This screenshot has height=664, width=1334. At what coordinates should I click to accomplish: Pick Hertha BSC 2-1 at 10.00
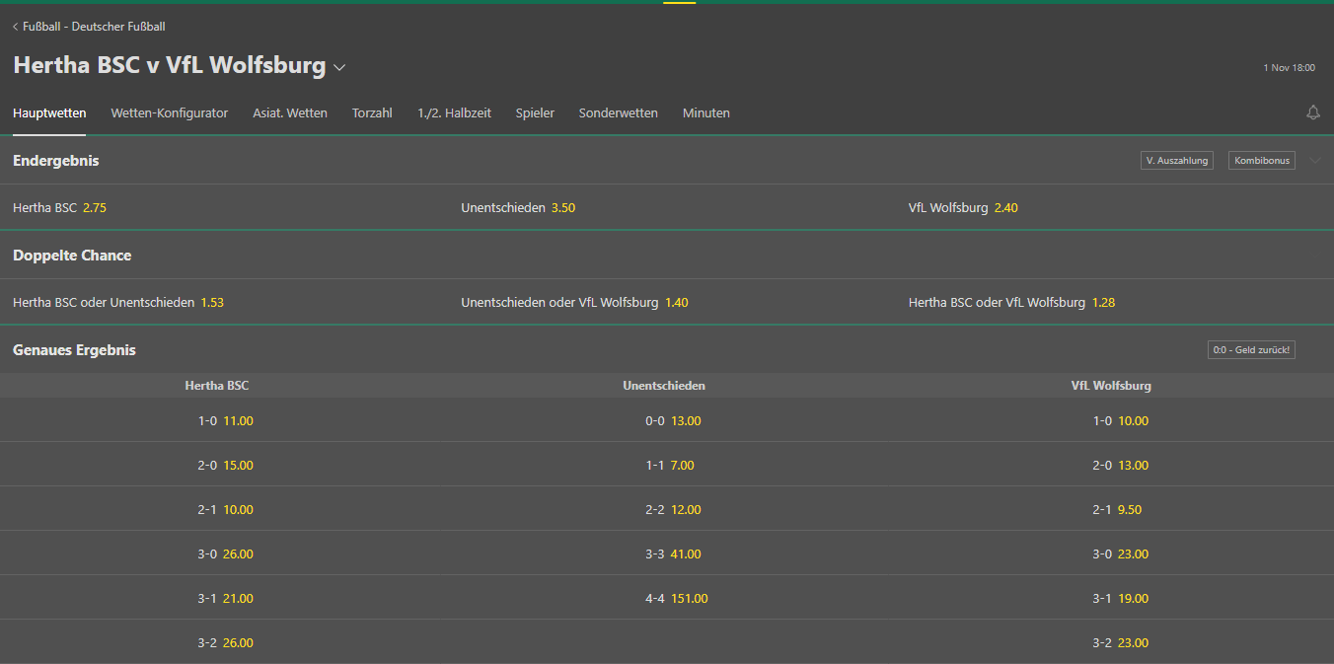pos(225,509)
